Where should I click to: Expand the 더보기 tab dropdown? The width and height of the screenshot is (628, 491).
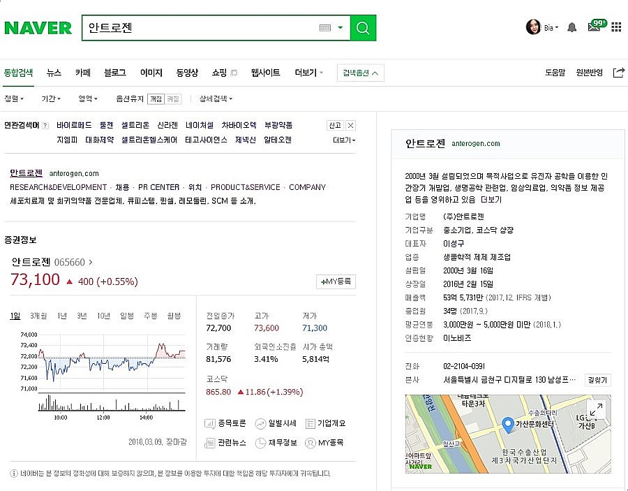point(309,73)
